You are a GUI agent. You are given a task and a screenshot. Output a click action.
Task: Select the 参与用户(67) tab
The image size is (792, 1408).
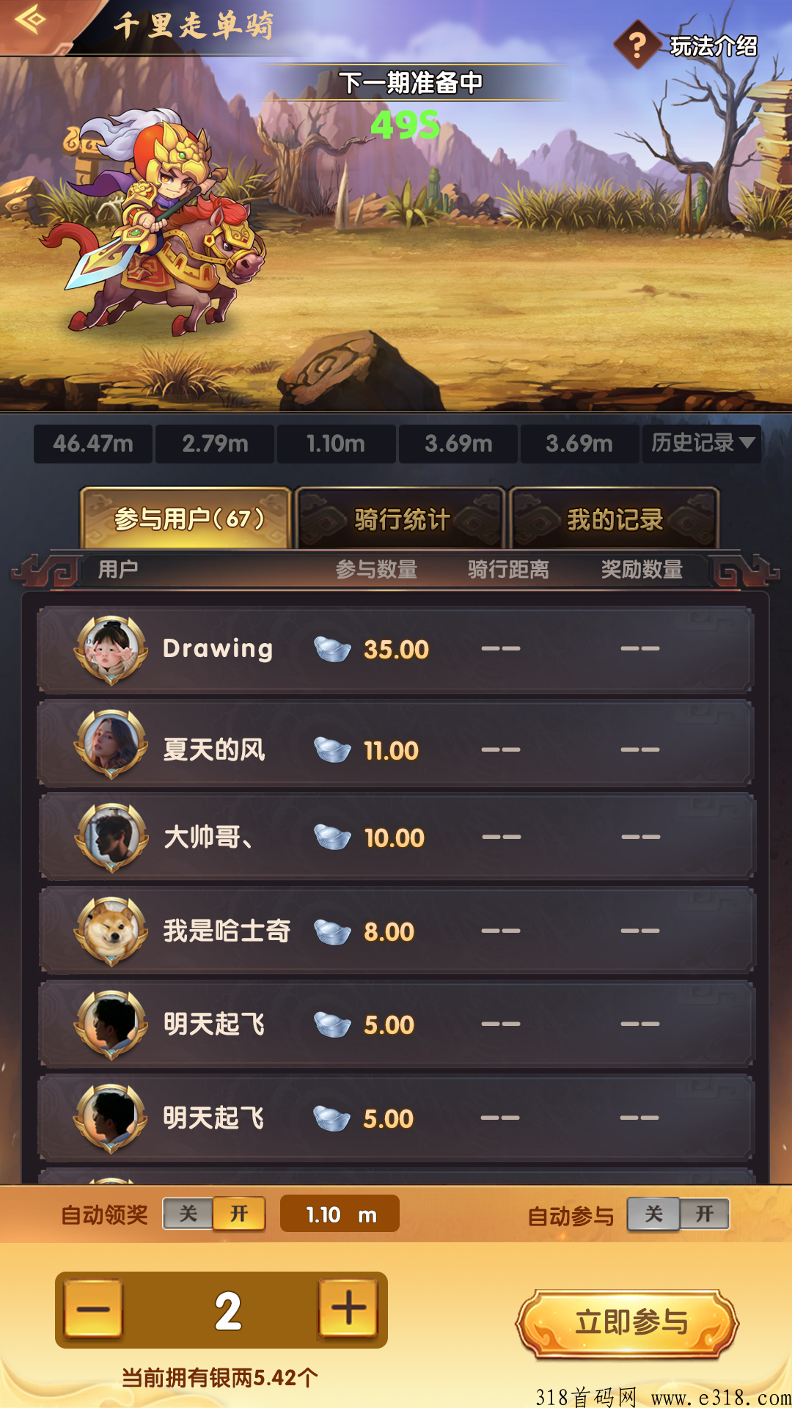[x=187, y=518]
